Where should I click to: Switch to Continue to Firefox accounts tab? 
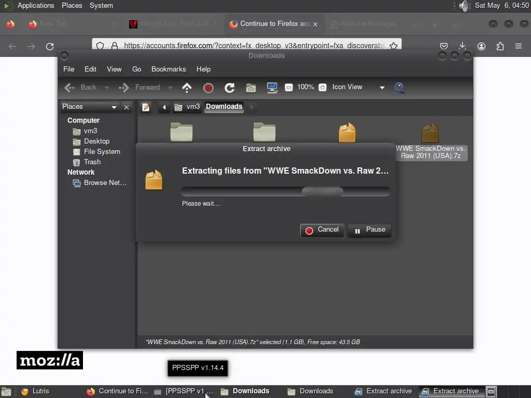(x=274, y=24)
